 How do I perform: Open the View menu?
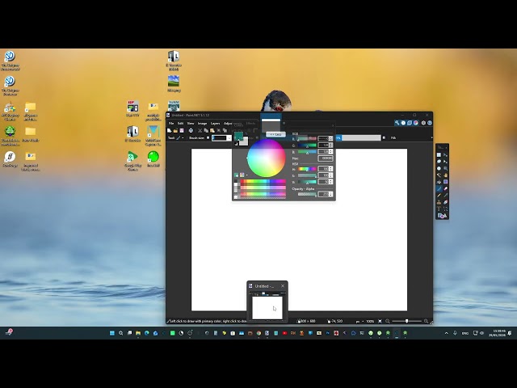click(x=191, y=124)
